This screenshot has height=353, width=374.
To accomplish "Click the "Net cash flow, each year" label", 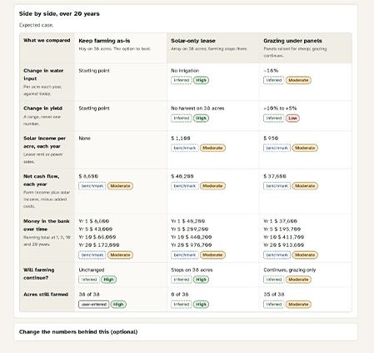I will point(41,180).
